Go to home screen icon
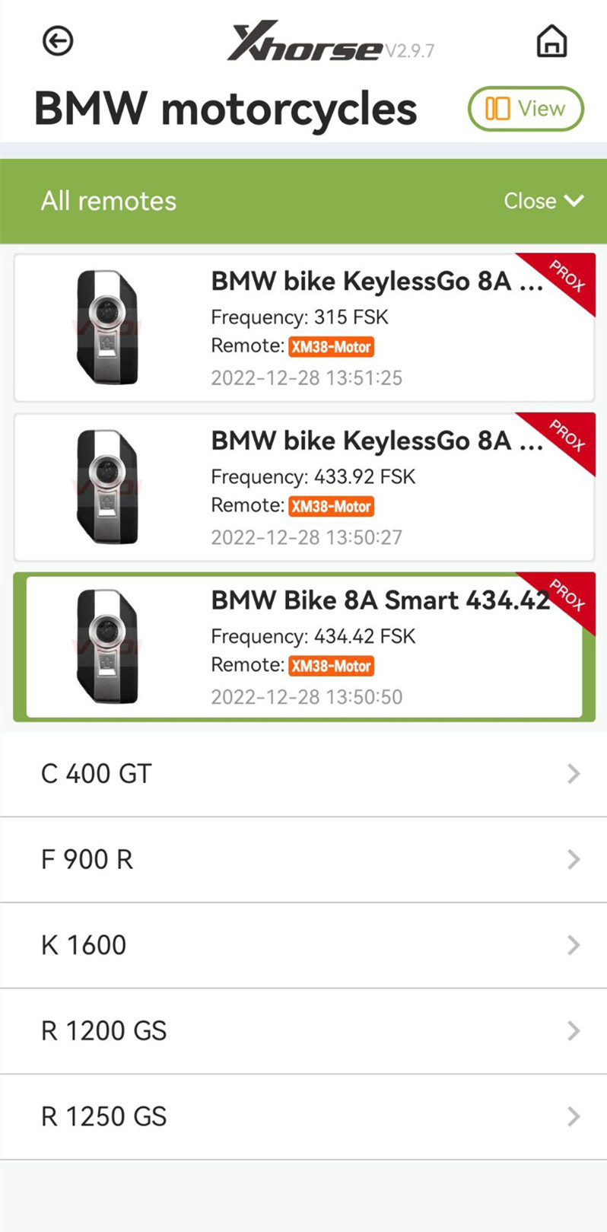 [x=551, y=41]
